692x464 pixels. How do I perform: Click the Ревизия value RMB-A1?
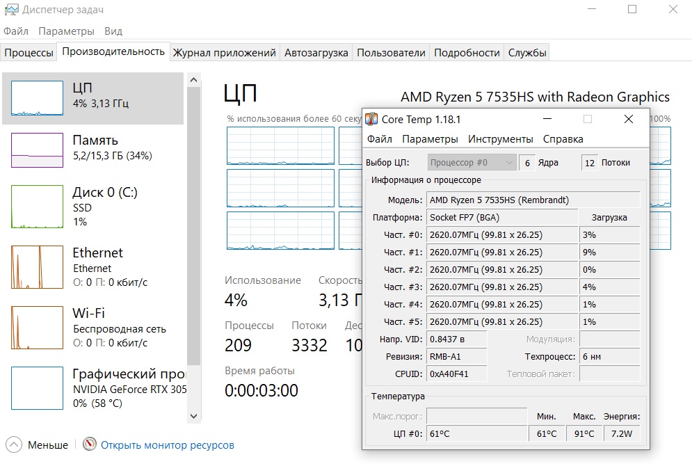click(x=457, y=356)
